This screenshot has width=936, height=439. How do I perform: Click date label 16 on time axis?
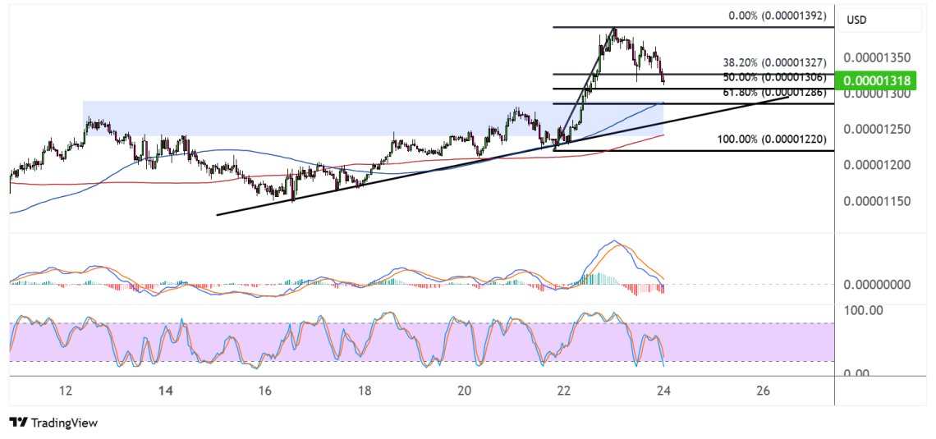[265, 391]
